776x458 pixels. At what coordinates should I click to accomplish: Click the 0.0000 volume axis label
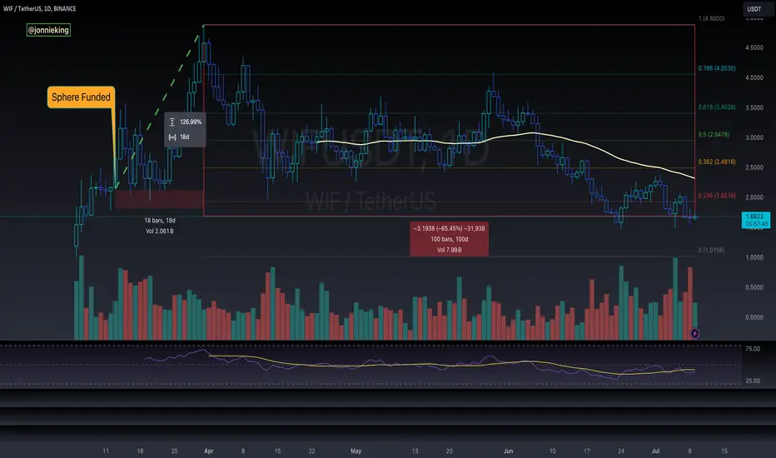click(754, 317)
